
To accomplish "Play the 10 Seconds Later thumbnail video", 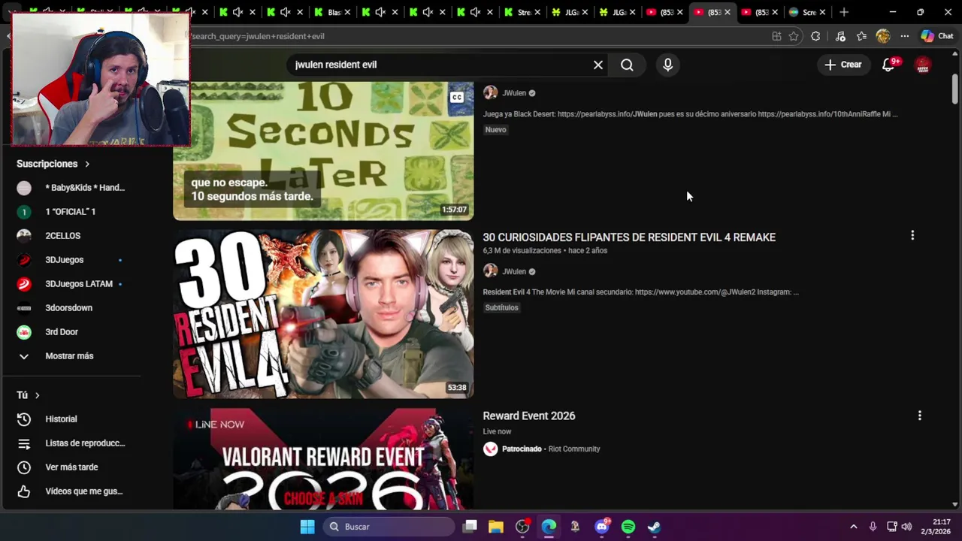I will (323, 151).
